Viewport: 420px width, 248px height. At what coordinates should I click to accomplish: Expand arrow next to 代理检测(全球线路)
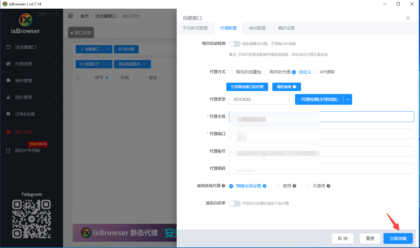(x=348, y=99)
